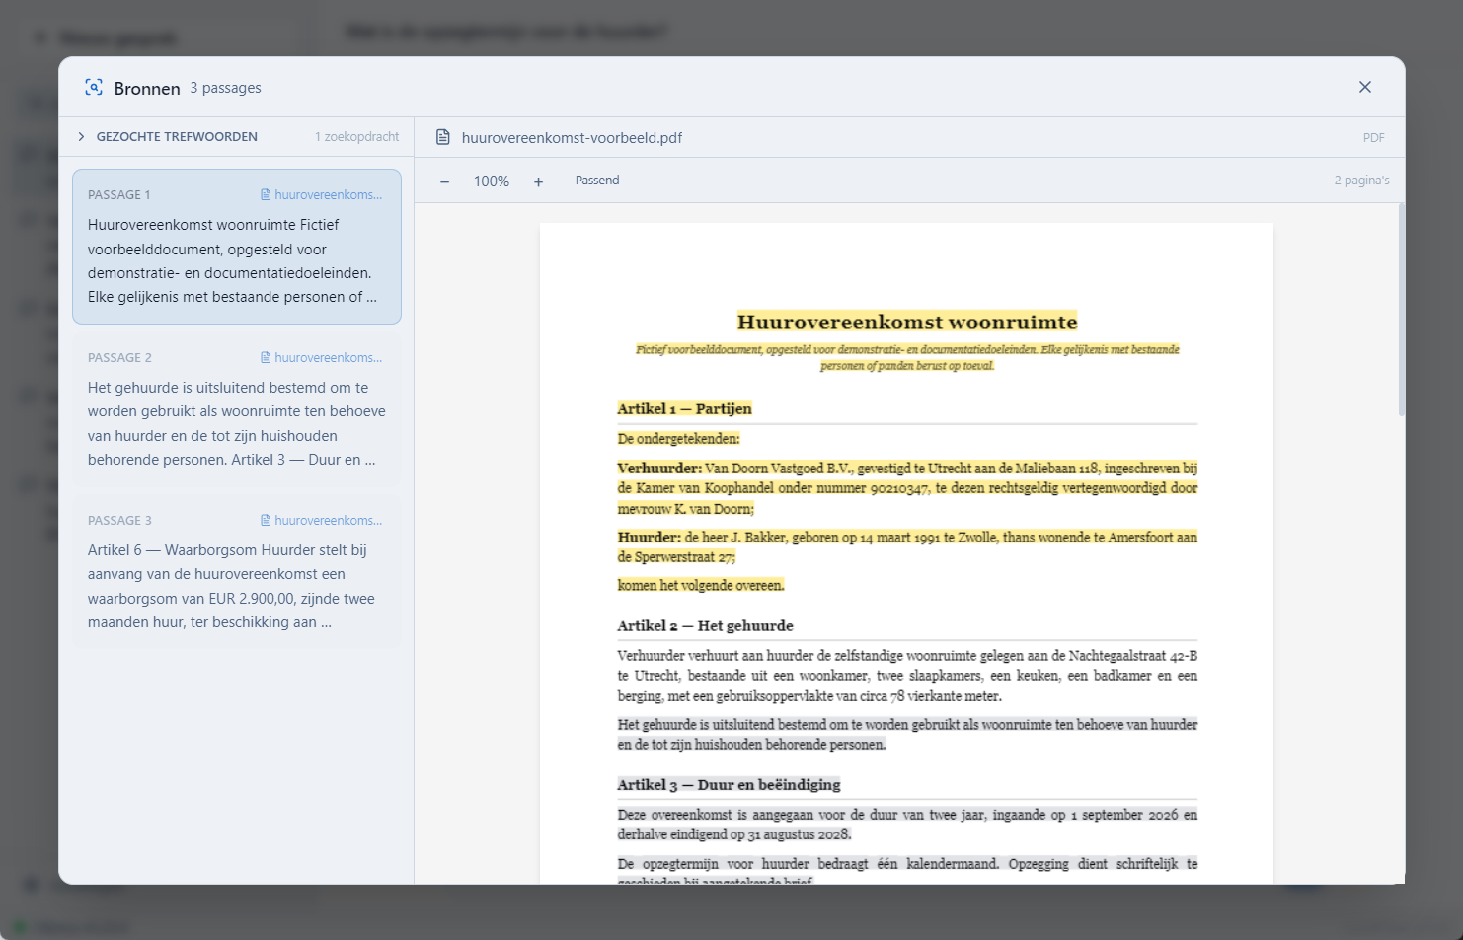Close the Bronnen dialog
Viewport: 1463px width, 940px height.
pos(1364,87)
